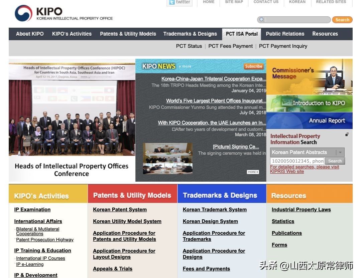Click the PCT Fees Payment link
Screen dimensions: 361x278
(x=230, y=46)
